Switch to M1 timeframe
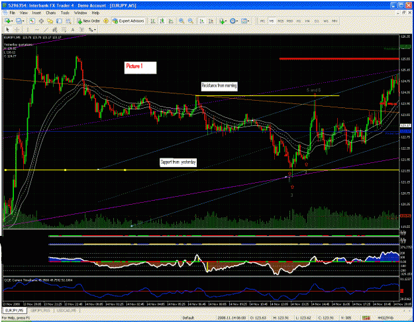Image resolution: width=414 pixels, height=322 pixels. [262, 21]
